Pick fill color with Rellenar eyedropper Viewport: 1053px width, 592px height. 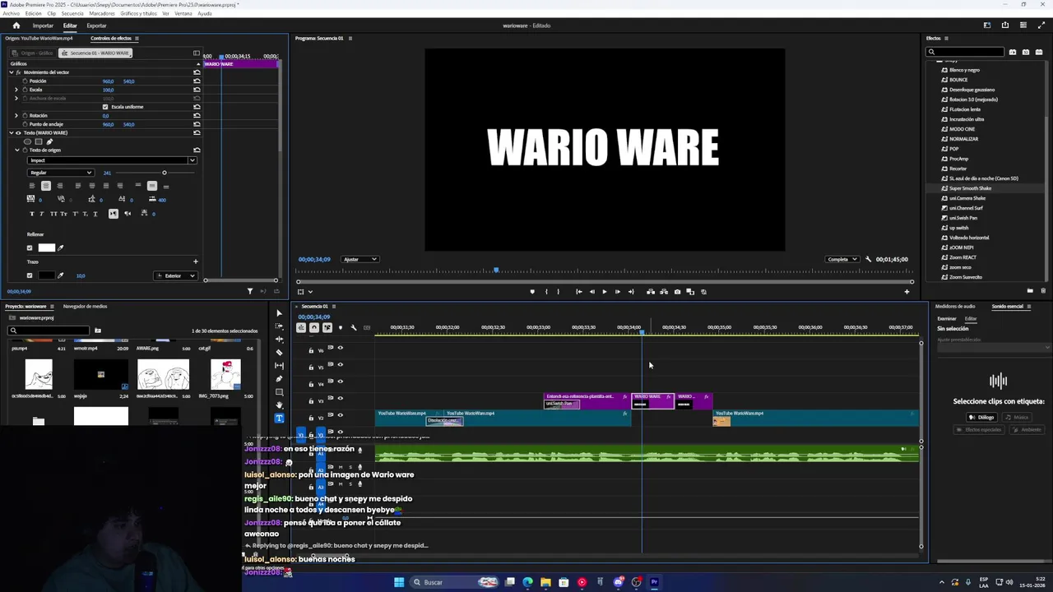tap(60, 247)
